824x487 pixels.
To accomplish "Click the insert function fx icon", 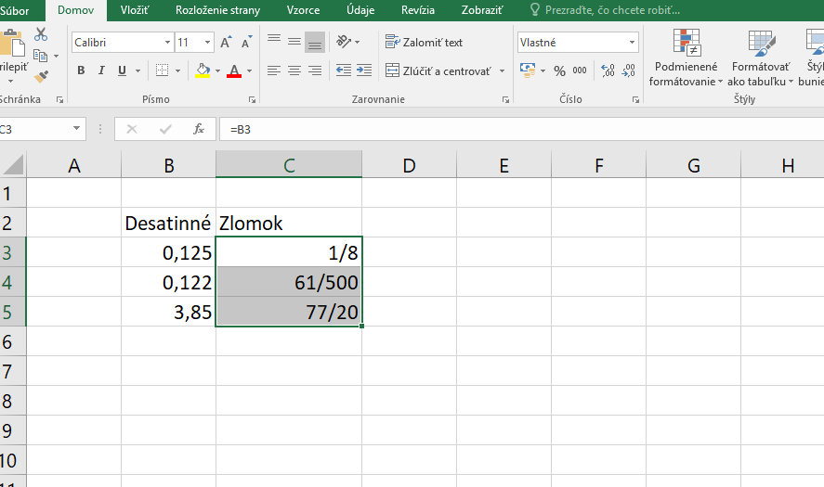I will pos(198,129).
